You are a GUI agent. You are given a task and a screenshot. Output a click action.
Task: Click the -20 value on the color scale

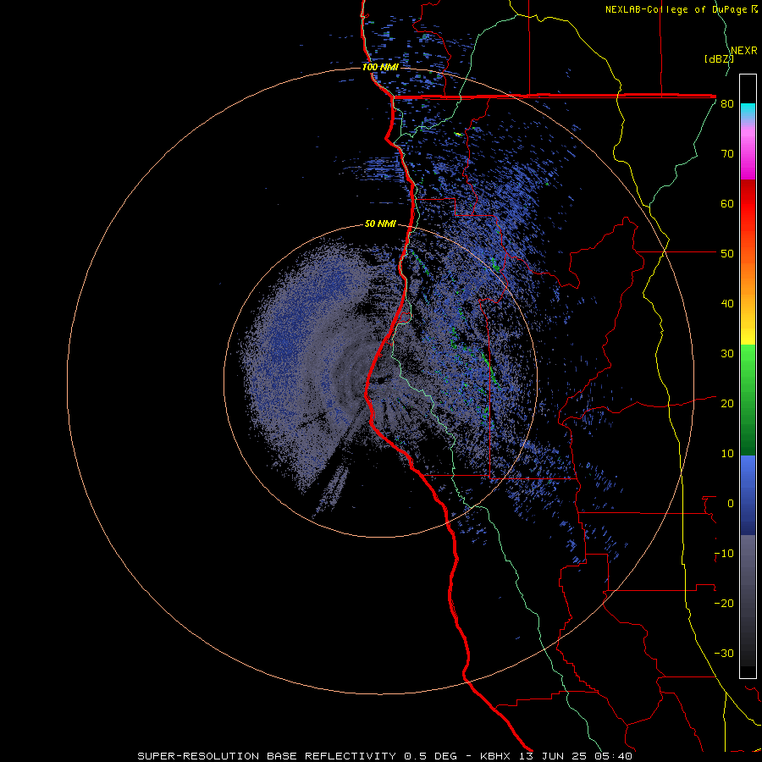coord(724,604)
